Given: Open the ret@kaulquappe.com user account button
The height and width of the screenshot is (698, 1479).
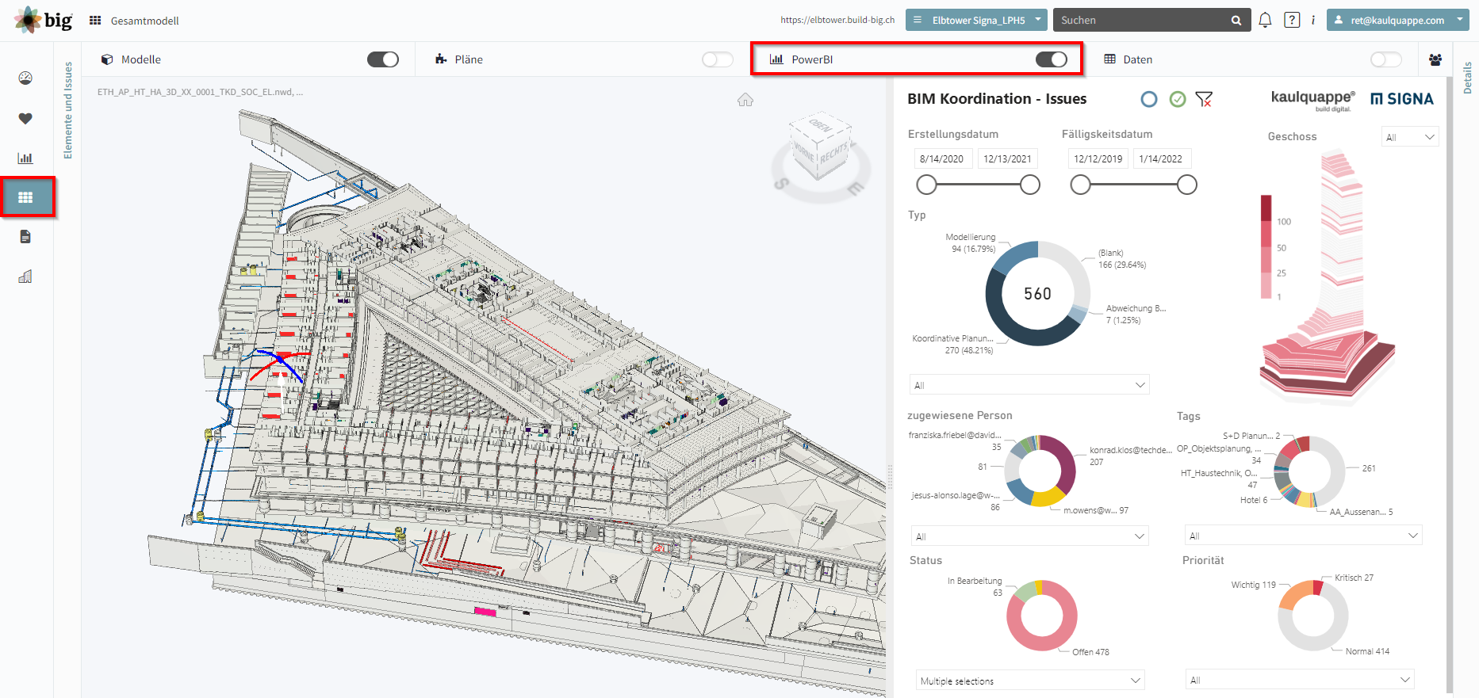Looking at the screenshot, I should [1398, 20].
